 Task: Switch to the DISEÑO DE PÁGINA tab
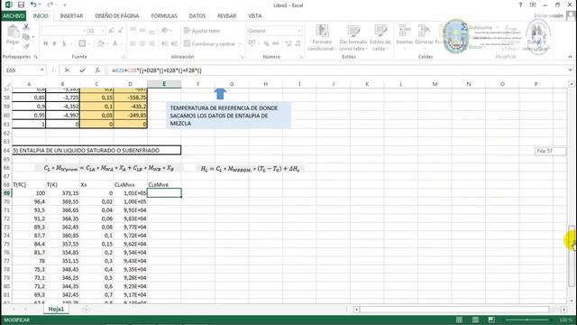click(x=117, y=16)
